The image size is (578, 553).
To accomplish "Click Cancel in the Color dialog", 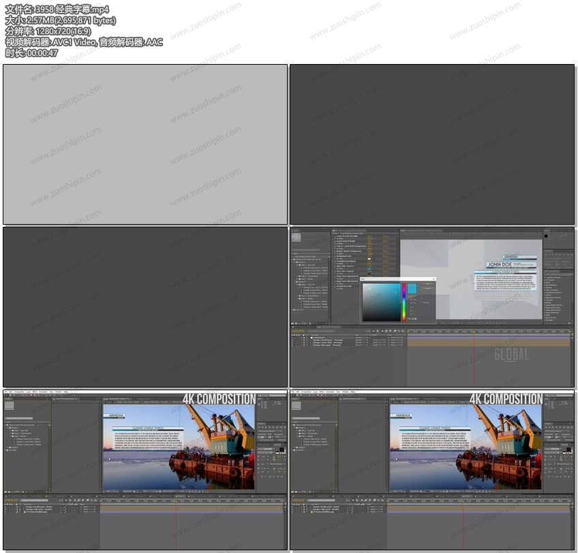I will (x=429, y=289).
